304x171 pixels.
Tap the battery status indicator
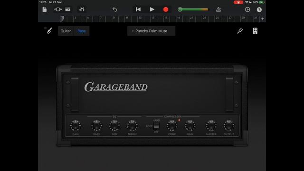pyautogui.click(x=262, y=2)
